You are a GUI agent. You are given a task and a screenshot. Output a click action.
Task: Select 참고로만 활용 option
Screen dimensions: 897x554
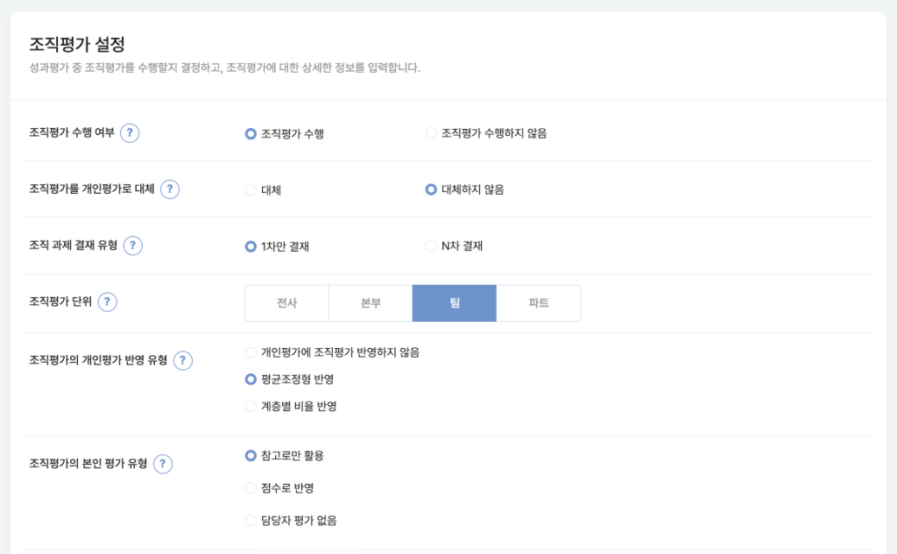tap(285, 456)
